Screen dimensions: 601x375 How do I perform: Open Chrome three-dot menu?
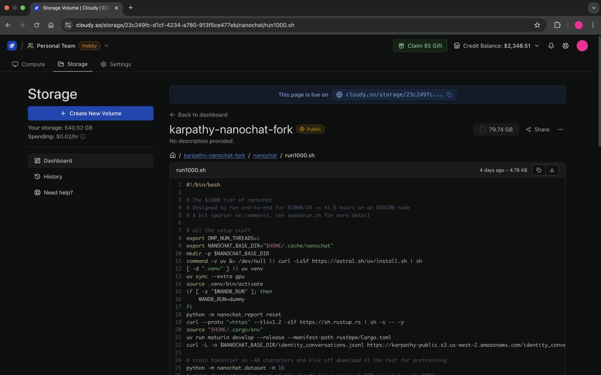[x=593, y=25]
